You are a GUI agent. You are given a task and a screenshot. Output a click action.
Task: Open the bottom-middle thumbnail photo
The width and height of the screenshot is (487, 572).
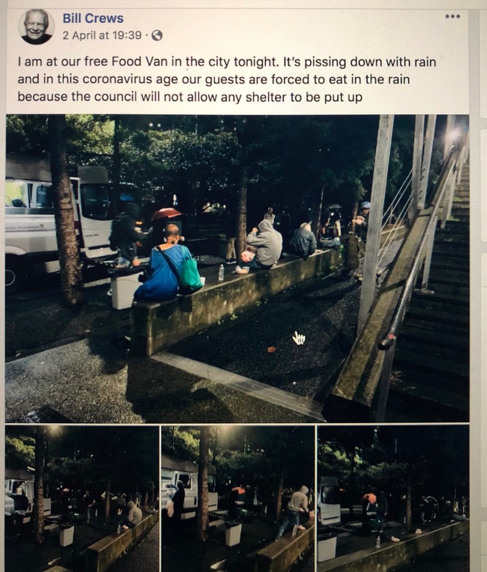[x=238, y=499]
